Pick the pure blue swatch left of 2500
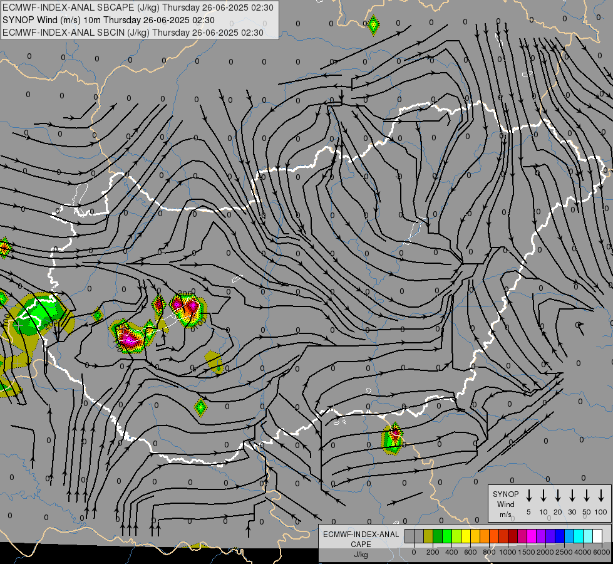 (559, 536)
